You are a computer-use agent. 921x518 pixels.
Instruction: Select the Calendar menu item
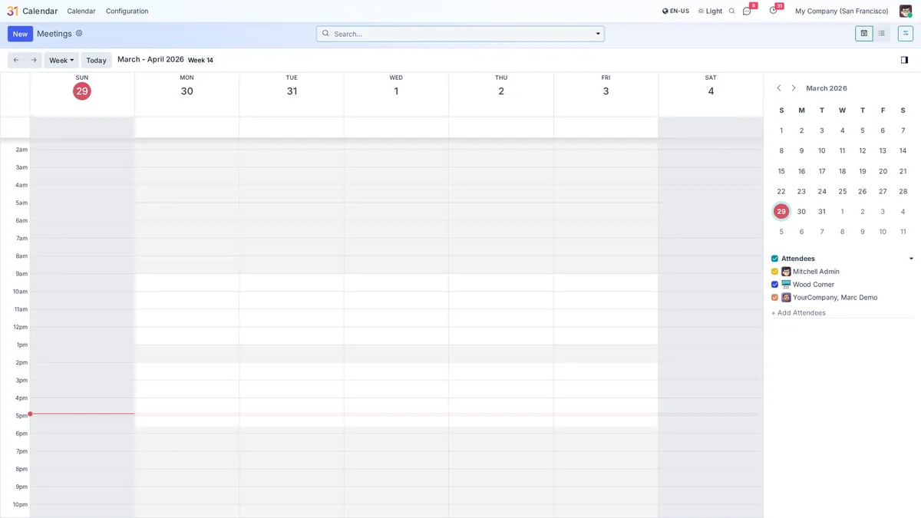[81, 11]
